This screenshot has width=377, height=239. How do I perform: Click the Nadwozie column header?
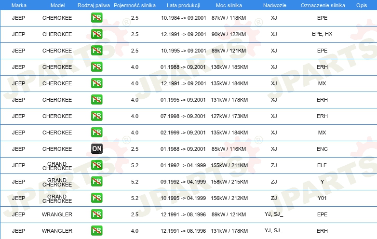275,5
